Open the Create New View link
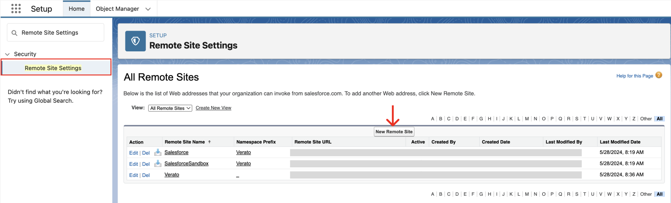The width and height of the screenshot is (671, 203). 214,108
